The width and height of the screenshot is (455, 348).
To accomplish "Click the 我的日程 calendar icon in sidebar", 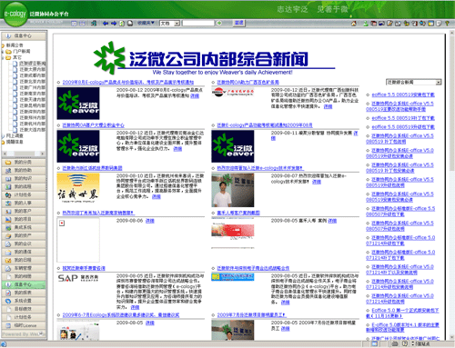I will pyautogui.click(x=8, y=260).
